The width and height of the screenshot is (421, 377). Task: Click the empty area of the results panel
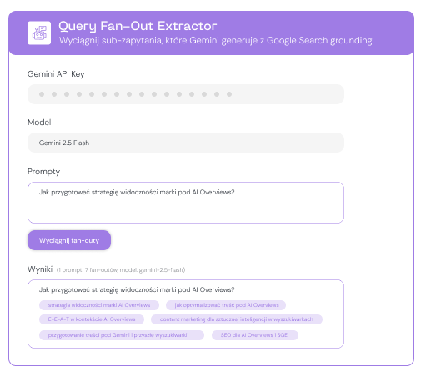coord(319,338)
